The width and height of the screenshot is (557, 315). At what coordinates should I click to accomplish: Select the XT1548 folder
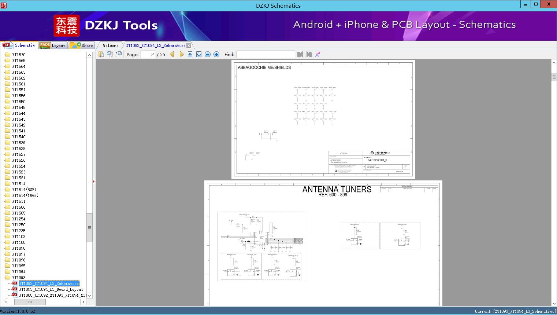coord(19,107)
